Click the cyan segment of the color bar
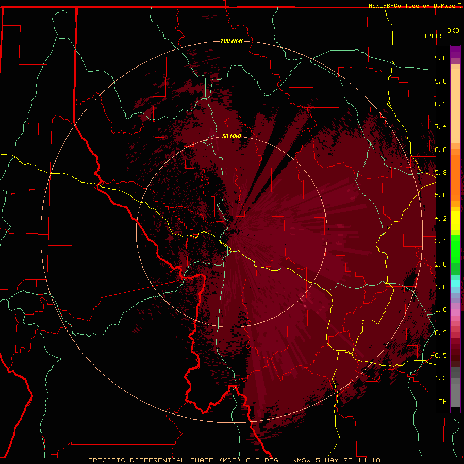Viewport: 464px width, 464px height. (x=455, y=283)
